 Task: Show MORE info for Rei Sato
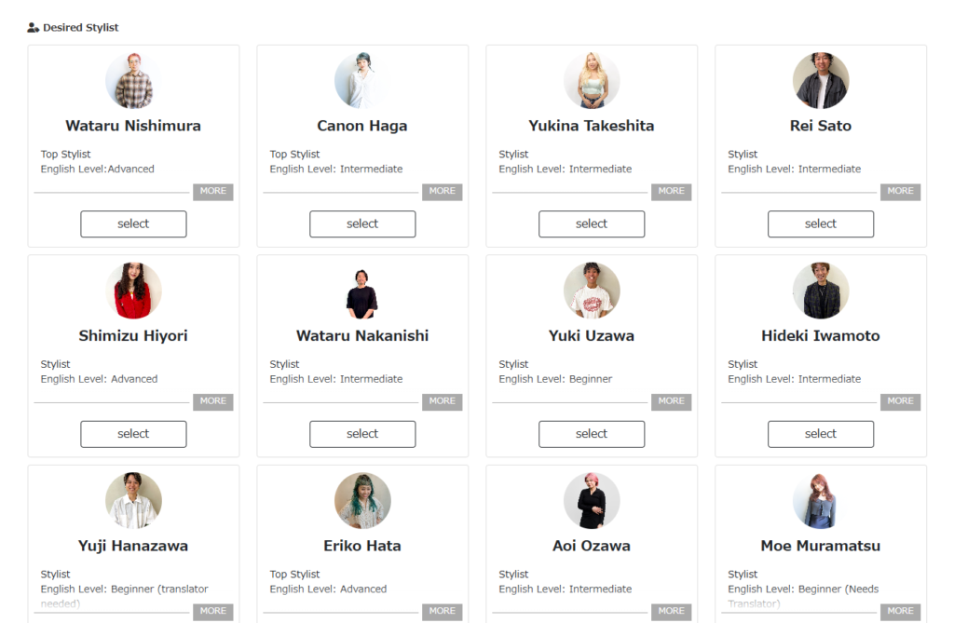[x=900, y=192]
